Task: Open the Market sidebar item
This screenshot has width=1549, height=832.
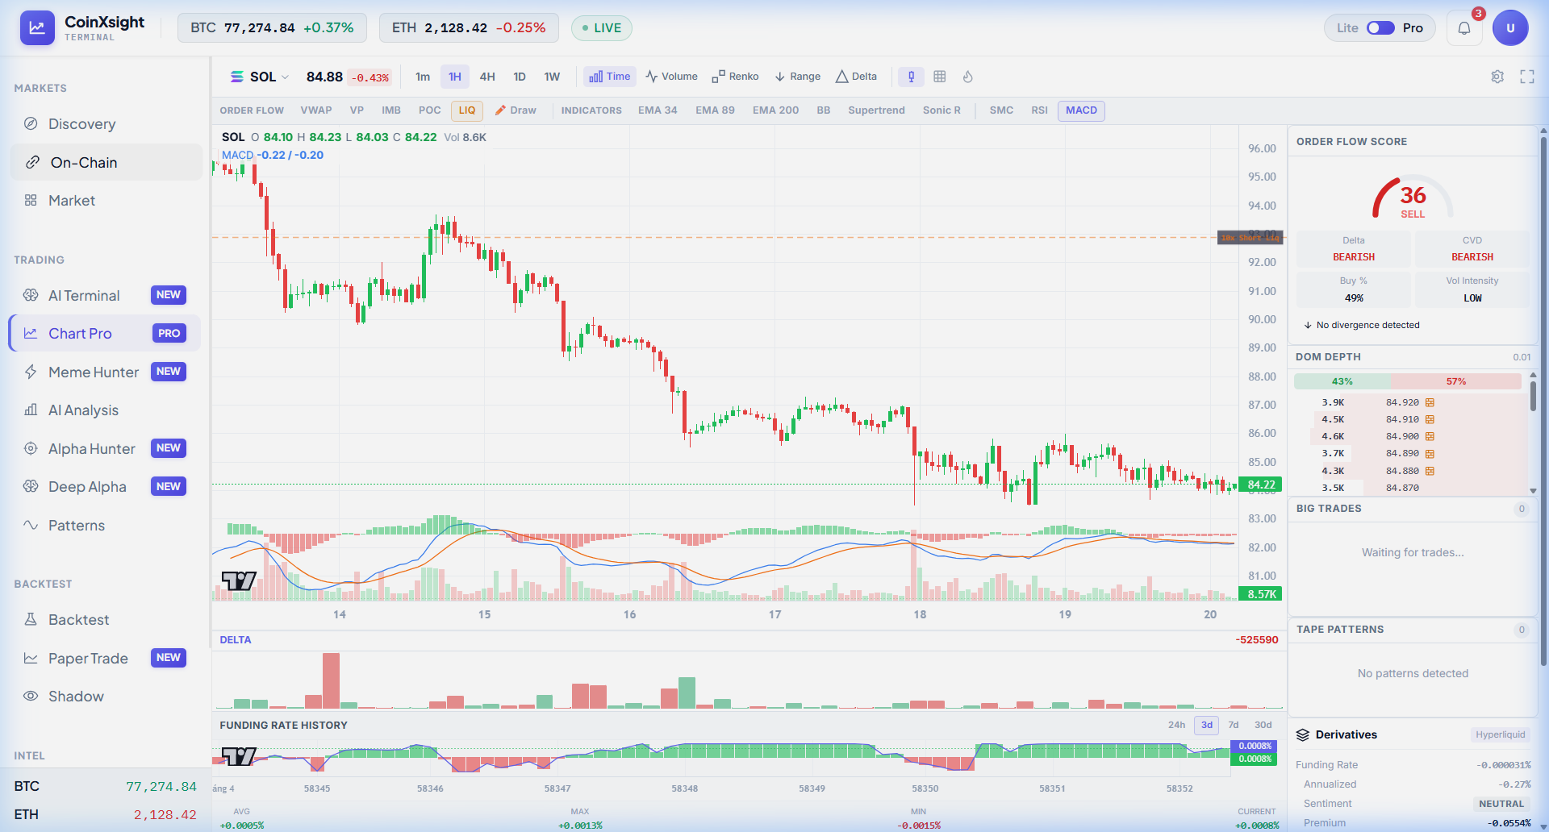Action: click(x=106, y=201)
